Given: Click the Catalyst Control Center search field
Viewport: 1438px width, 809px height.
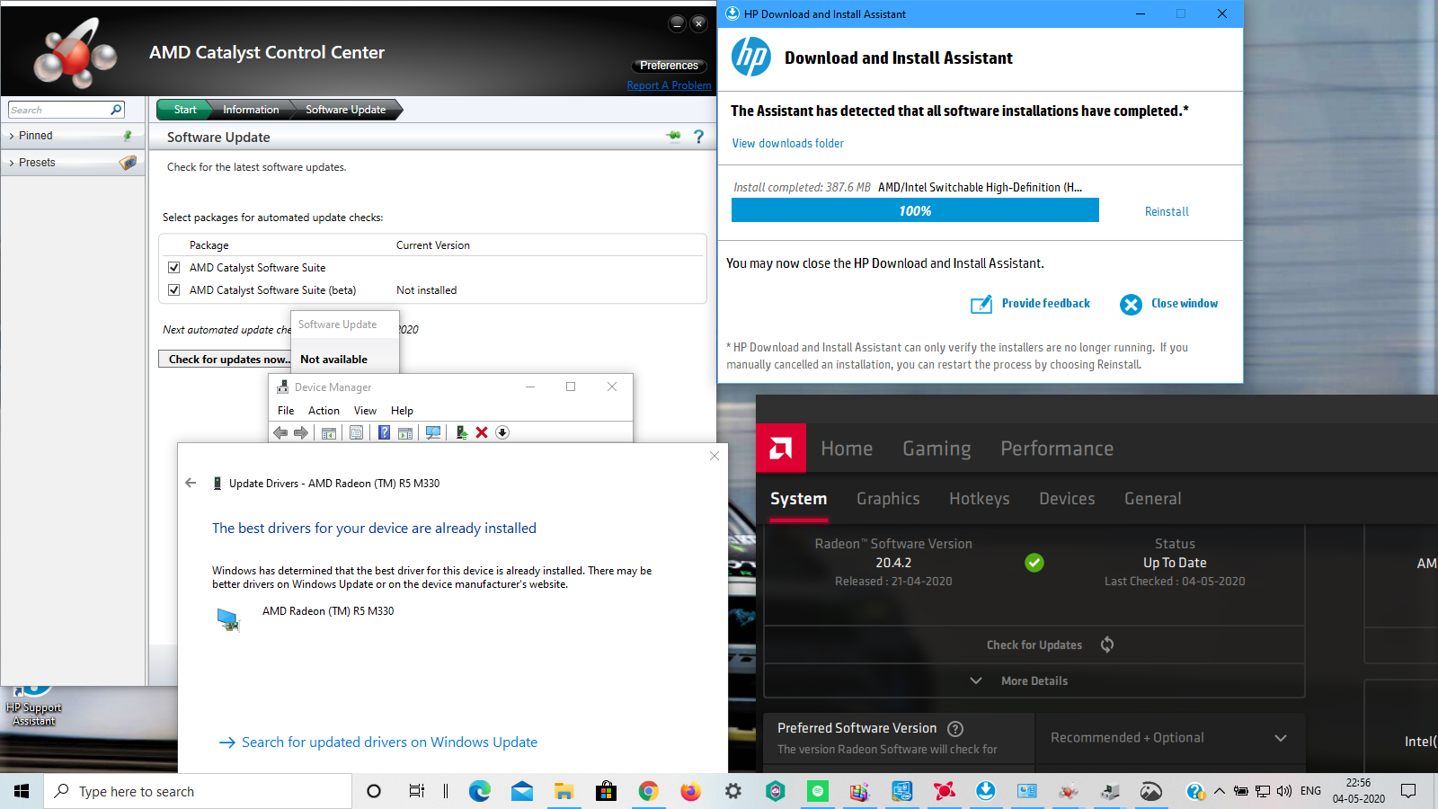Looking at the screenshot, I should coord(58,110).
